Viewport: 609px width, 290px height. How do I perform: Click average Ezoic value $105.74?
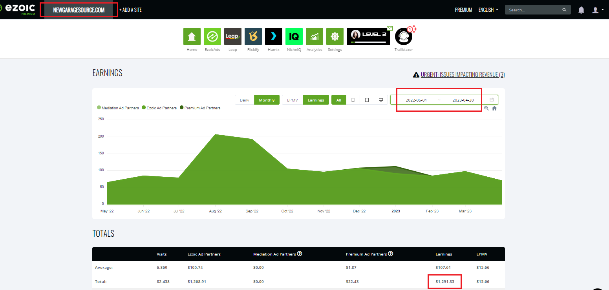click(195, 267)
